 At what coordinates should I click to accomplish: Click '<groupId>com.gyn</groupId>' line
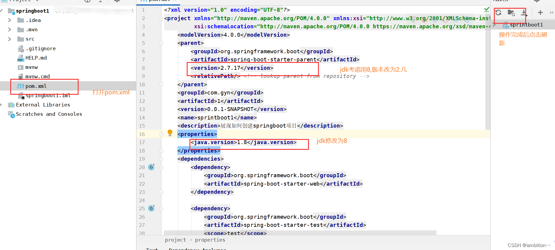tap(220, 93)
